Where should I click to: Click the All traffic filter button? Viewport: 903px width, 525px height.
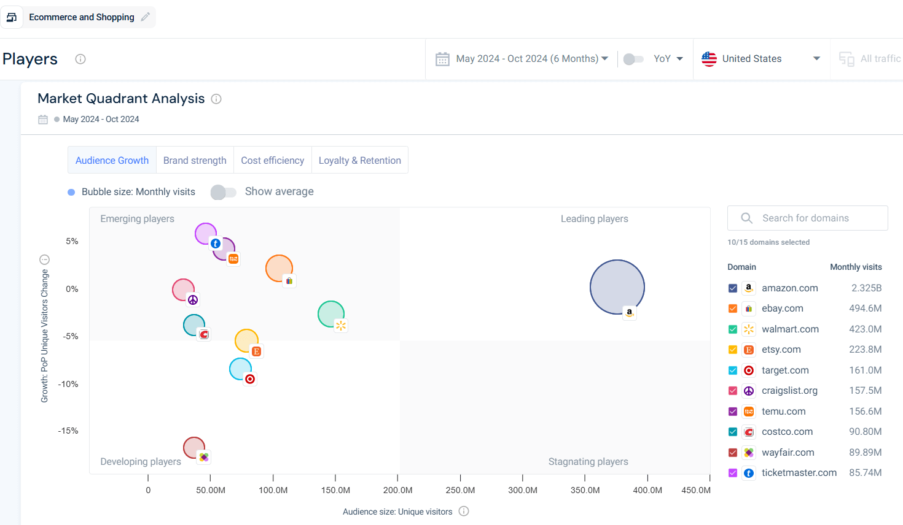tap(870, 59)
